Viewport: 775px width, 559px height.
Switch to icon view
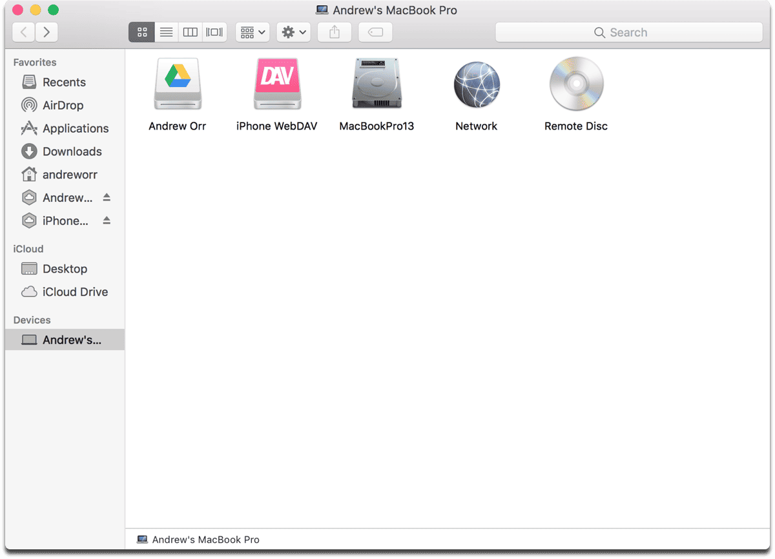click(142, 32)
